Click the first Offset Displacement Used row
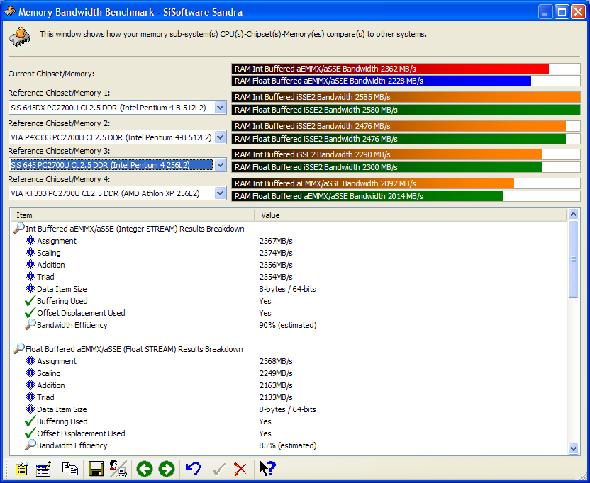This screenshot has width=590, height=483. (289, 313)
